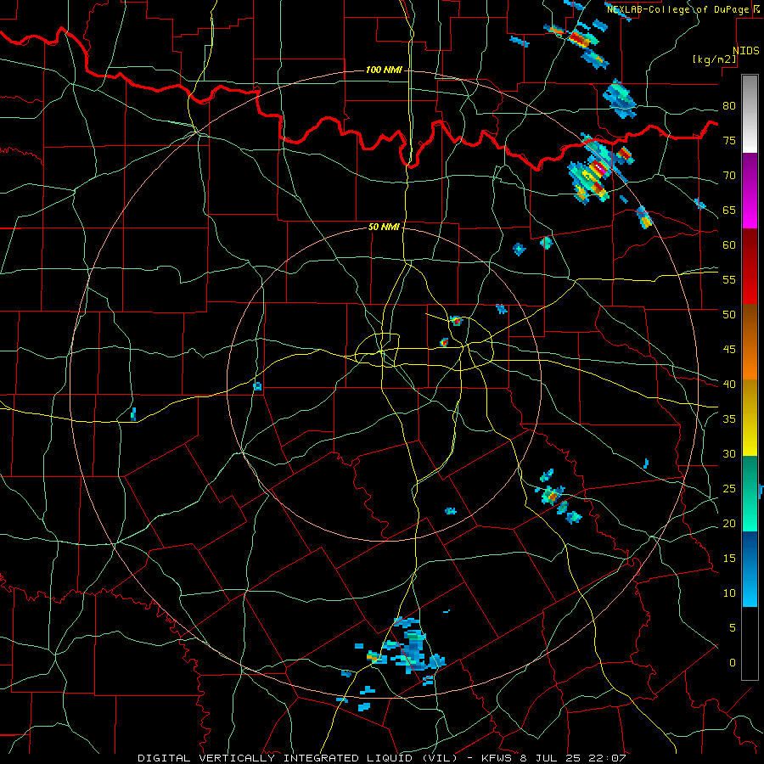Click the 10 value on the color scale

click(729, 593)
